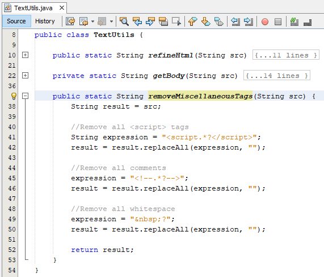Viewport: 324px width, 277px height.
Task: Close the TextUtils.java tab
Action: click(x=62, y=8)
